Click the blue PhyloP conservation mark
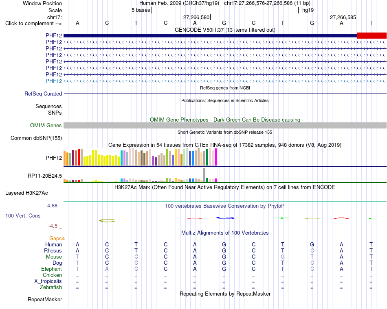The height and width of the screenshot is (309, 387). [225, 218]
